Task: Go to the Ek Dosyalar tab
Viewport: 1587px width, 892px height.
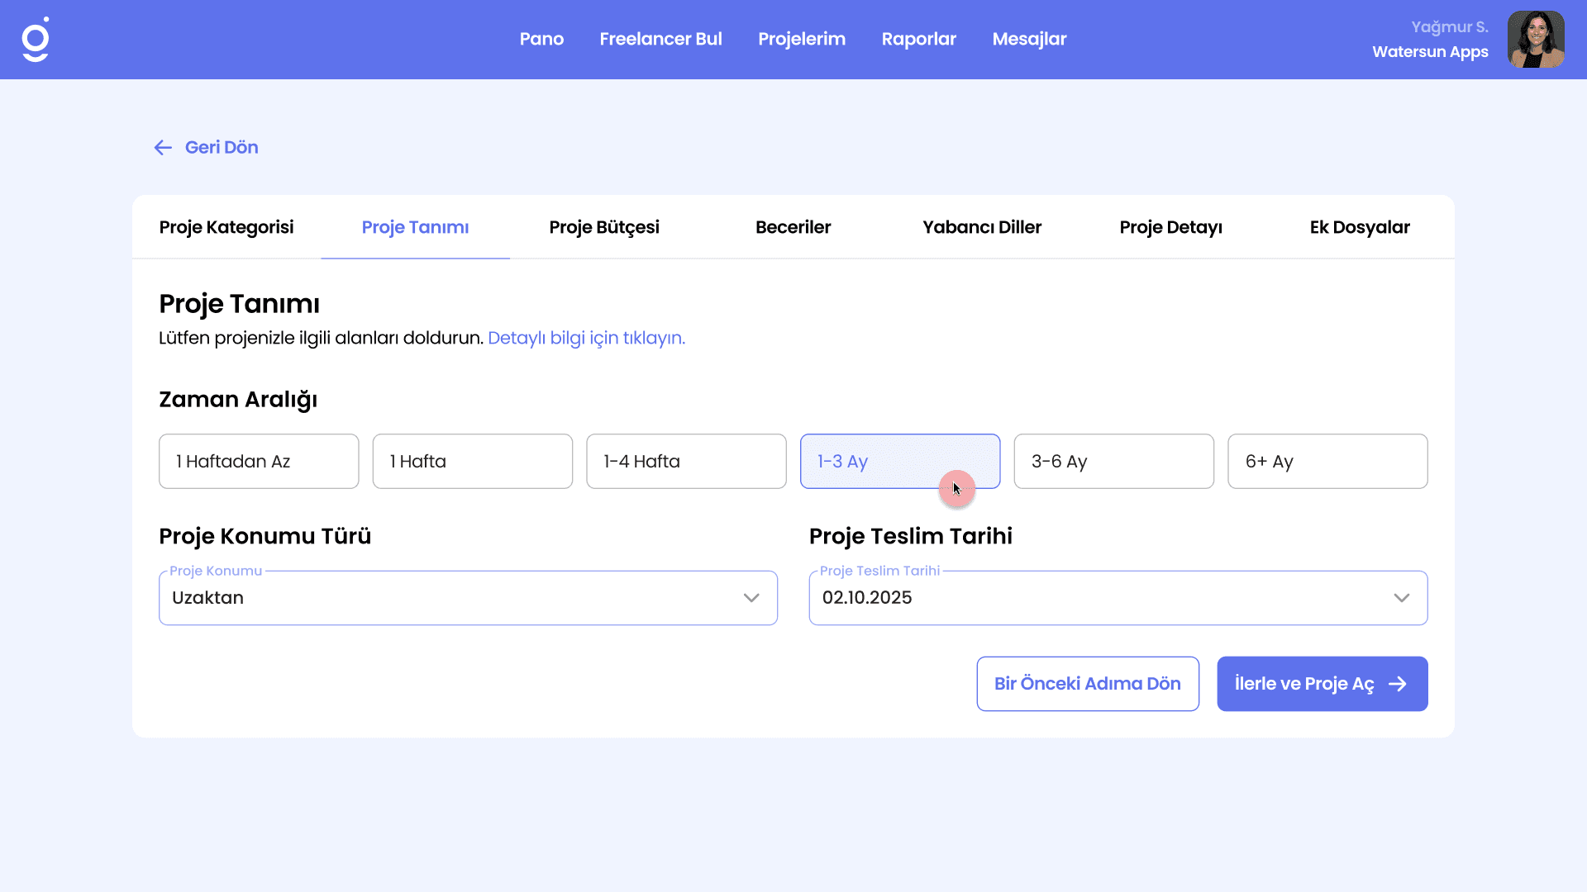Action: tap(1359, 227)
